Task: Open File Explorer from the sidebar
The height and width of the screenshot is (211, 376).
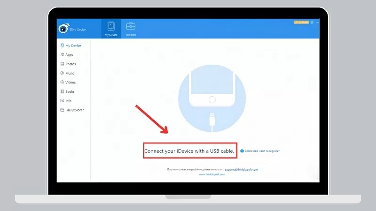Action: click(74, 110)
